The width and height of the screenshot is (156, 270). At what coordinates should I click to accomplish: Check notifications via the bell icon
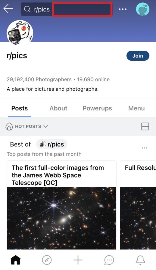140,260
